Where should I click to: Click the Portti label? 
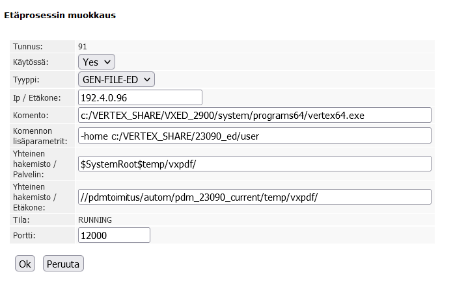click(x=25, y=235)
